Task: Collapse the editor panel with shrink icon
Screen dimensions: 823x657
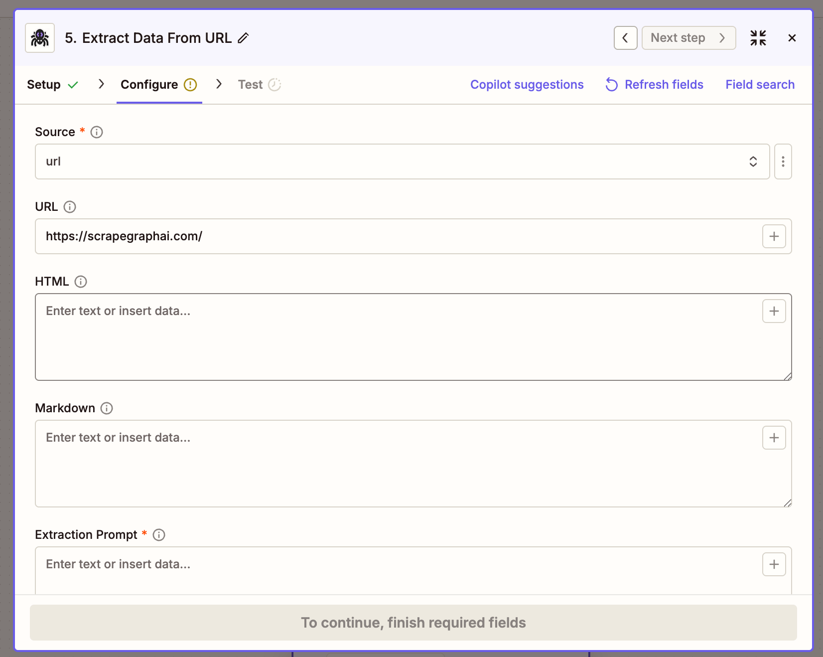Action: pos(758,38)
